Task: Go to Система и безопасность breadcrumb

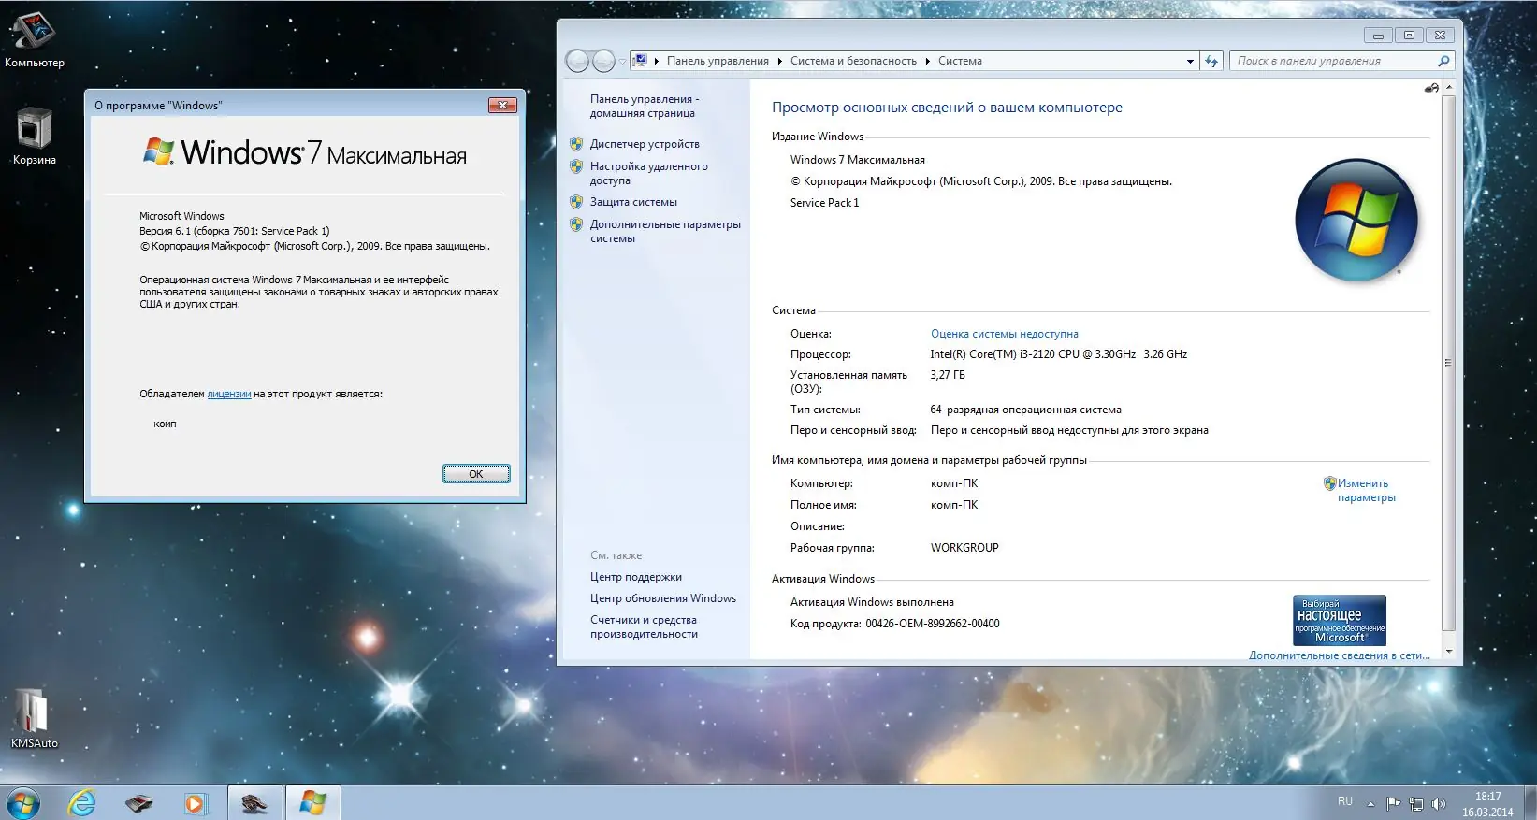Action: point(853,61)
